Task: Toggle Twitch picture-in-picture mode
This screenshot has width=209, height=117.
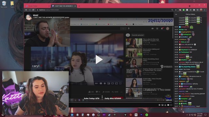Action: [x=162, y=105]
